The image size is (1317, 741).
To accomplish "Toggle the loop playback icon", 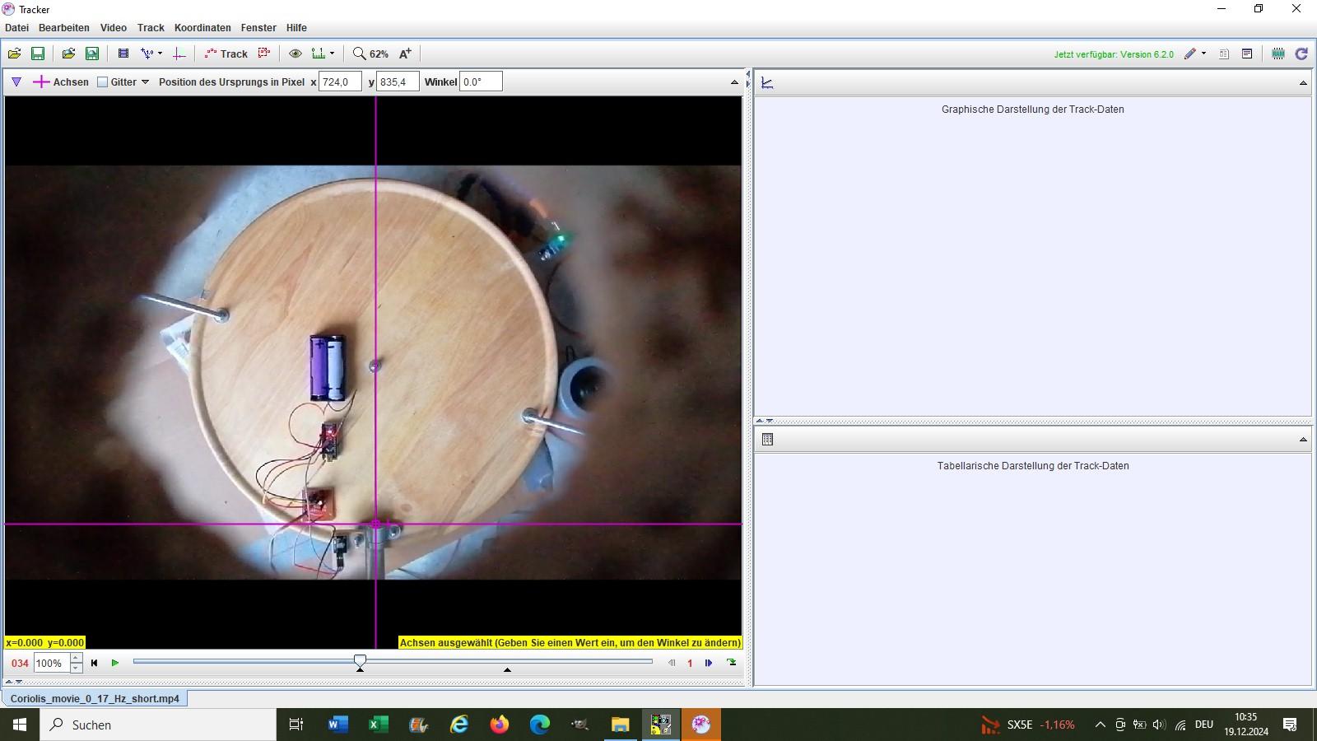I will (731, 663).
